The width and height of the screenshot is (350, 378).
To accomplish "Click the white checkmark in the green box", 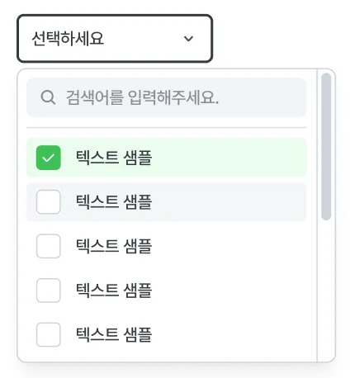I will (48, 158).
